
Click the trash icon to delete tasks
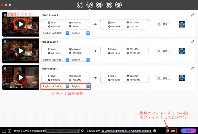(x=9, y=131)
